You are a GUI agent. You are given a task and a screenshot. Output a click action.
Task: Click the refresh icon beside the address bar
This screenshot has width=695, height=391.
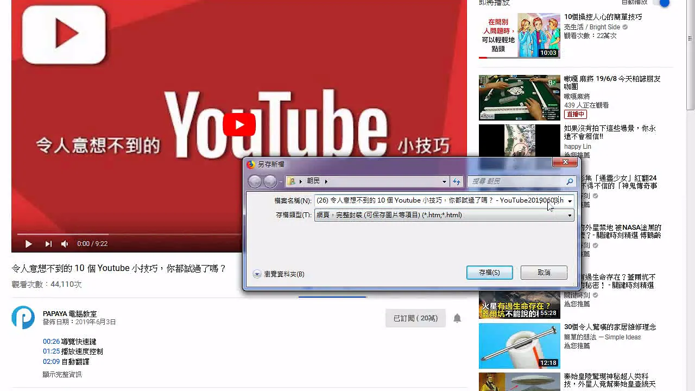(x=457, y=181)
